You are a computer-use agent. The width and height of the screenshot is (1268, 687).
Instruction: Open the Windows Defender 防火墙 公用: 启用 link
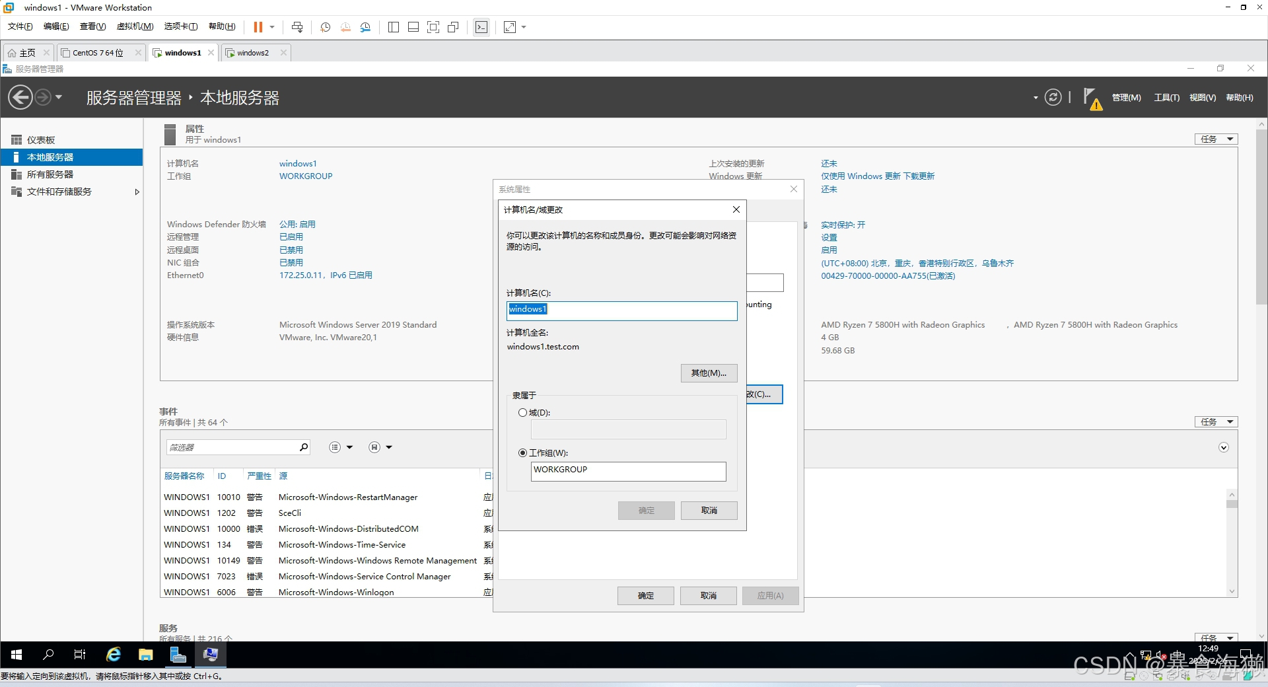tap(297, 225)
